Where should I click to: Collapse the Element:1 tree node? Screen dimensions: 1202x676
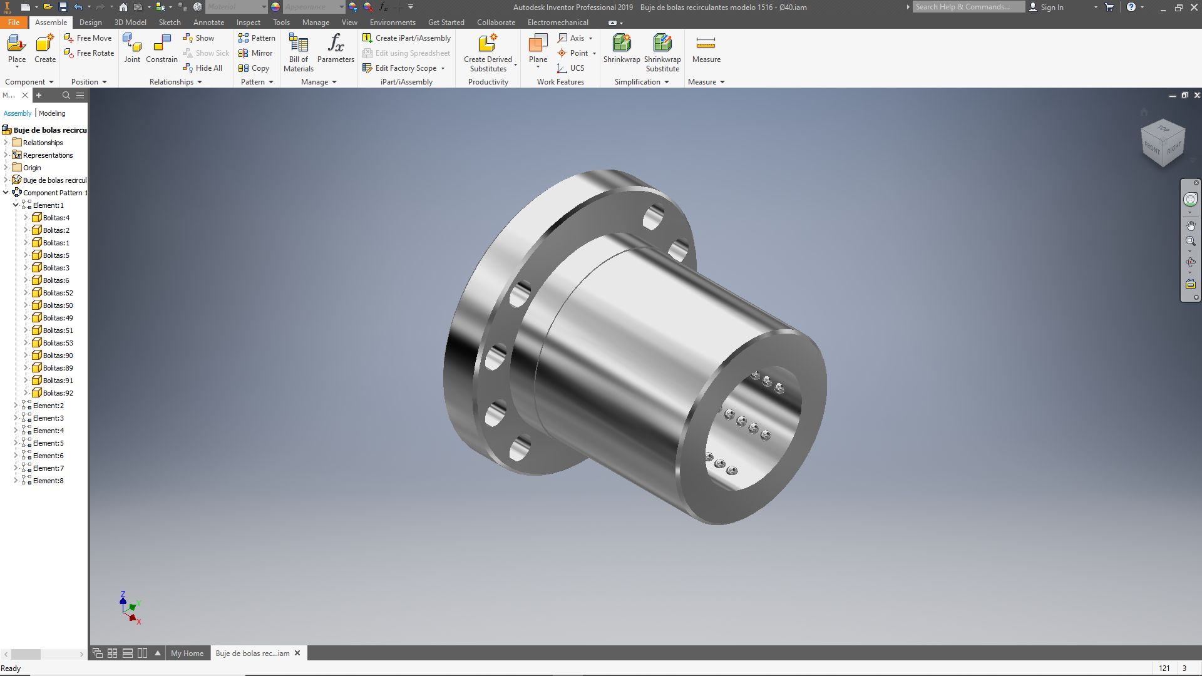tap(16, 205)
